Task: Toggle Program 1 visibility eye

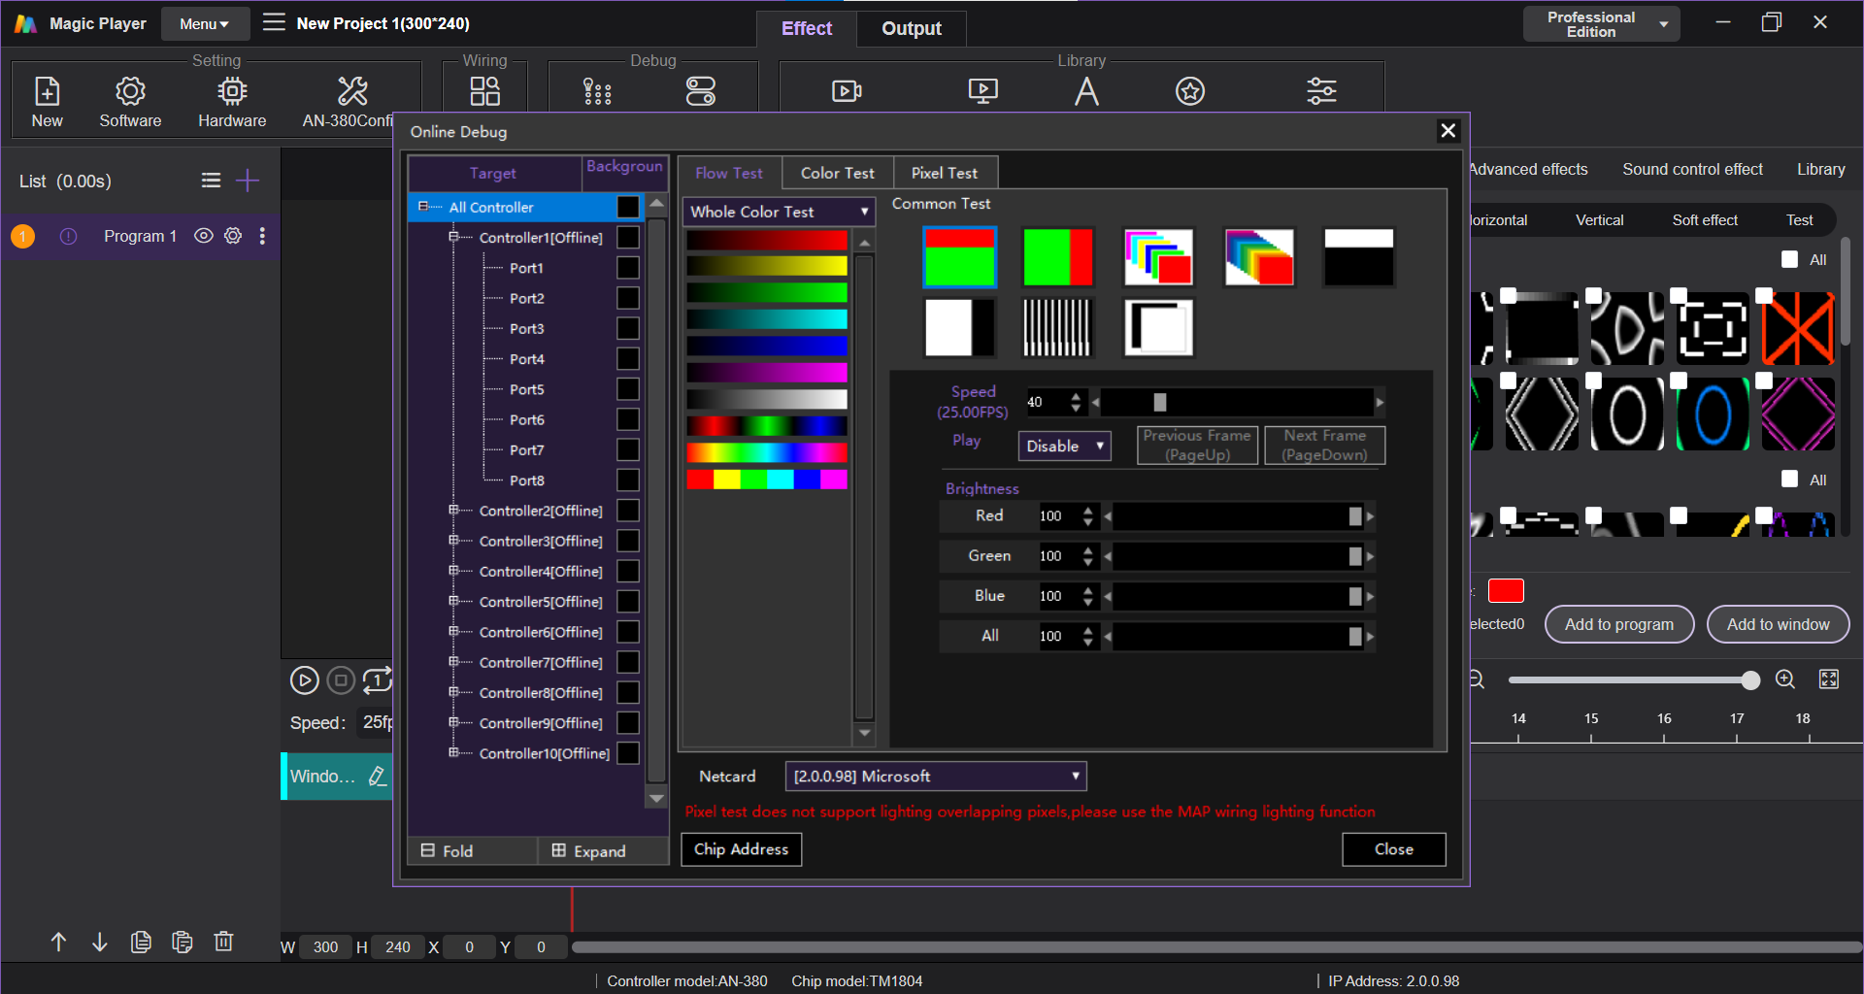Action: [203, 236]
